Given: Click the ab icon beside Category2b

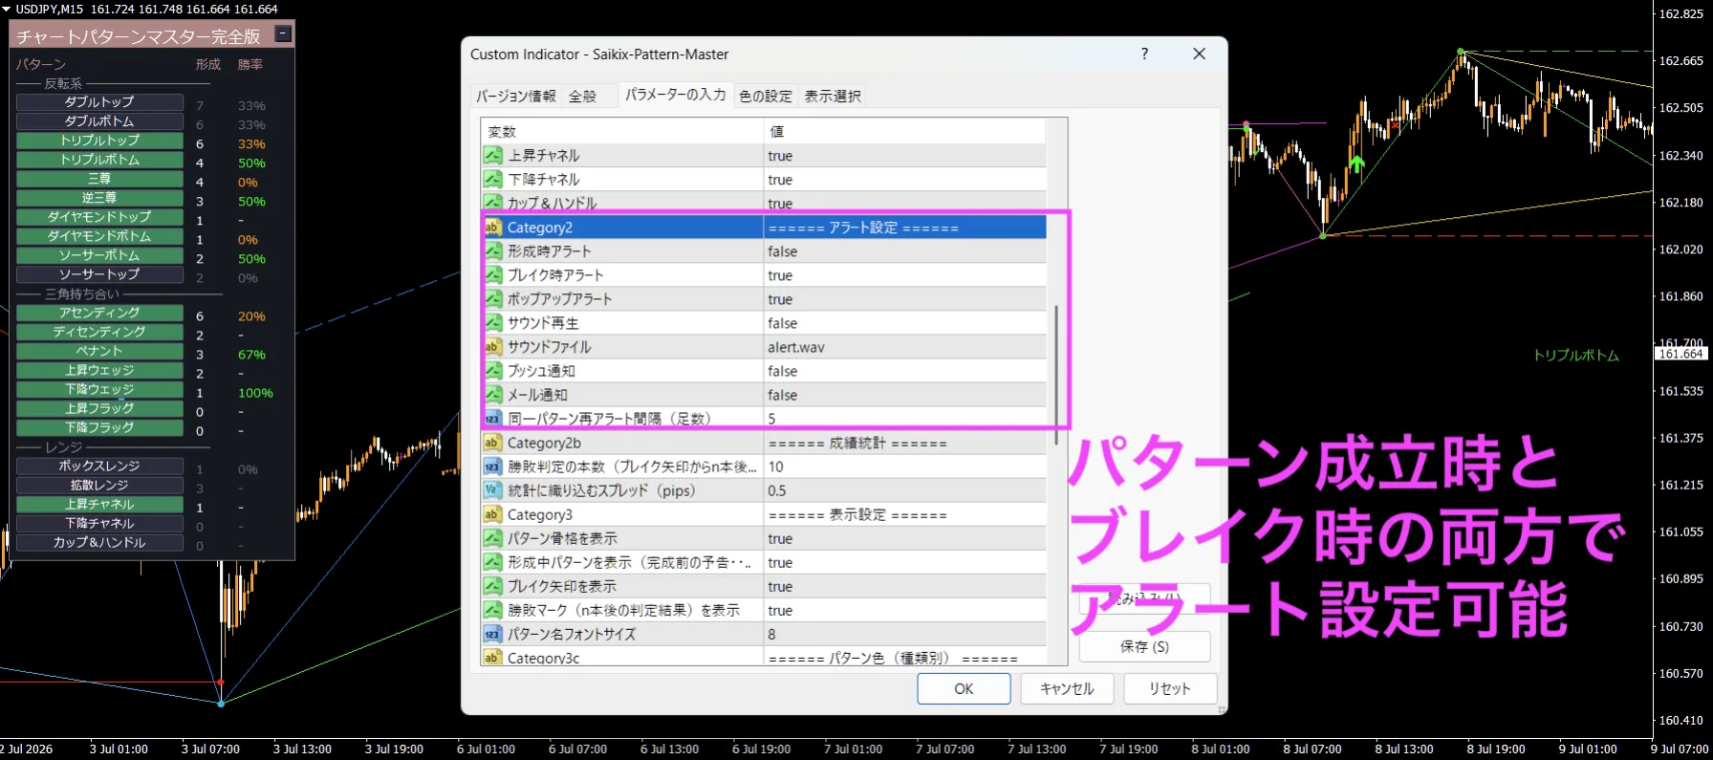Looking at the screenshot, I should pyautogui.click(x=492, y=443).
